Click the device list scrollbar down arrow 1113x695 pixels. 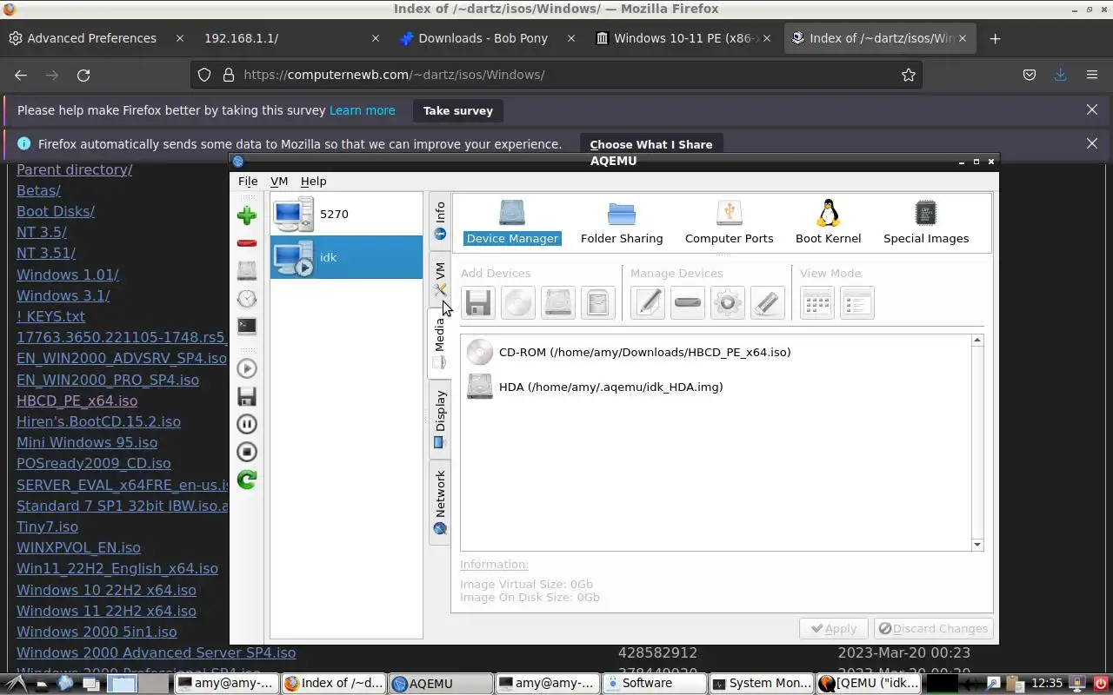point(977,545)
